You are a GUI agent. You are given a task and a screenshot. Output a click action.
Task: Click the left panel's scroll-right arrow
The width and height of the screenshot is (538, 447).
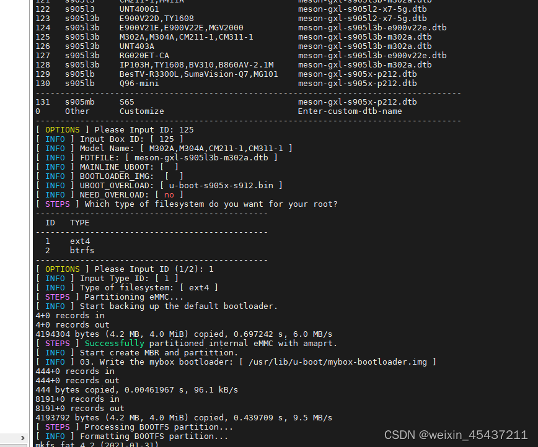tap(24, 438)
